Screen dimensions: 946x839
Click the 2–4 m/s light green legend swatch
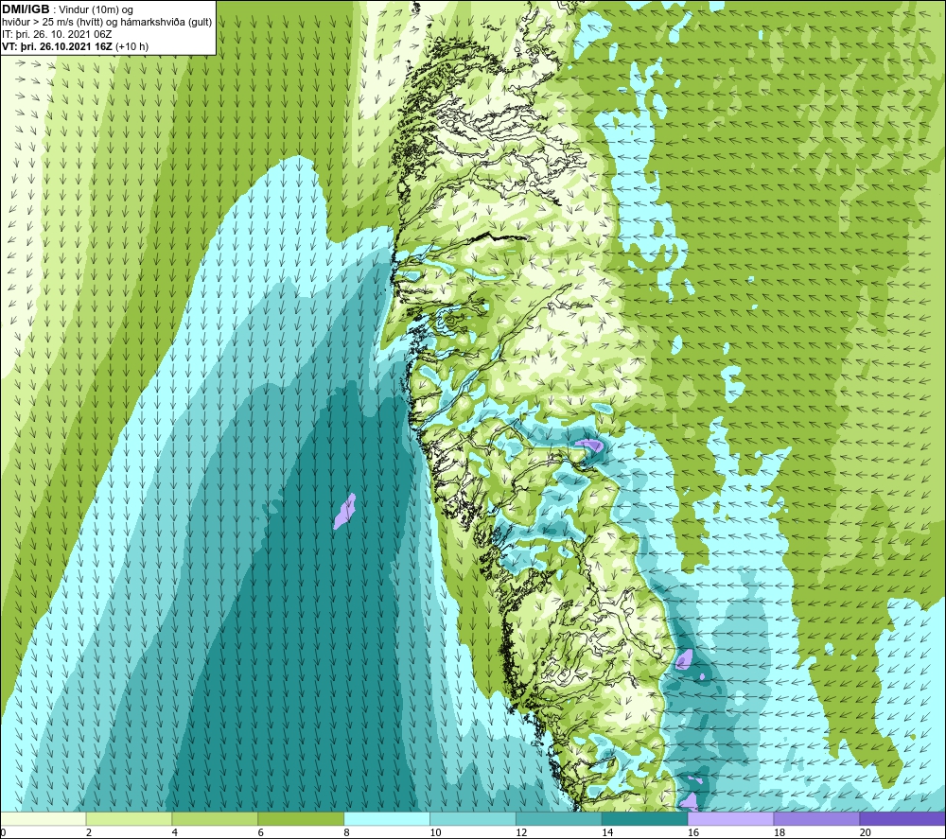129,819
